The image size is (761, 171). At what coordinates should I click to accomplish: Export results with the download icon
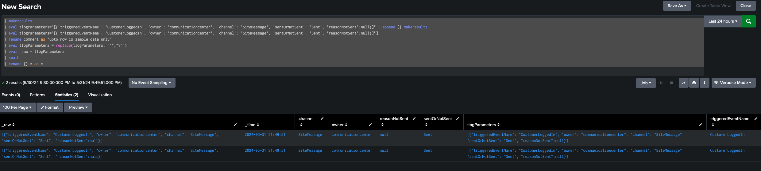[704, 83]
